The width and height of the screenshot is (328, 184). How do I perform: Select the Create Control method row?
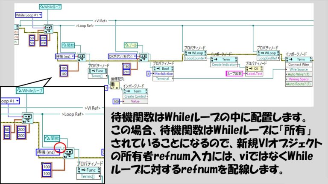point(135,96)
